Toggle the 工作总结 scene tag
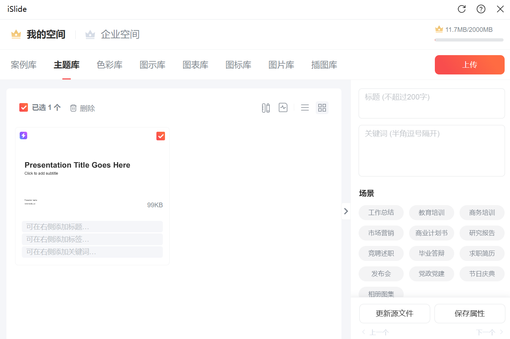Screen dimensions: 510x339 click(381, 213)
